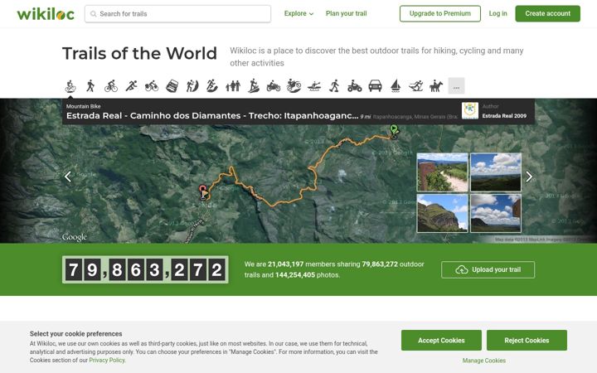The image size is (597, 373).
Task: Expand the Explore dropdown menu
Action: point(298,14)
